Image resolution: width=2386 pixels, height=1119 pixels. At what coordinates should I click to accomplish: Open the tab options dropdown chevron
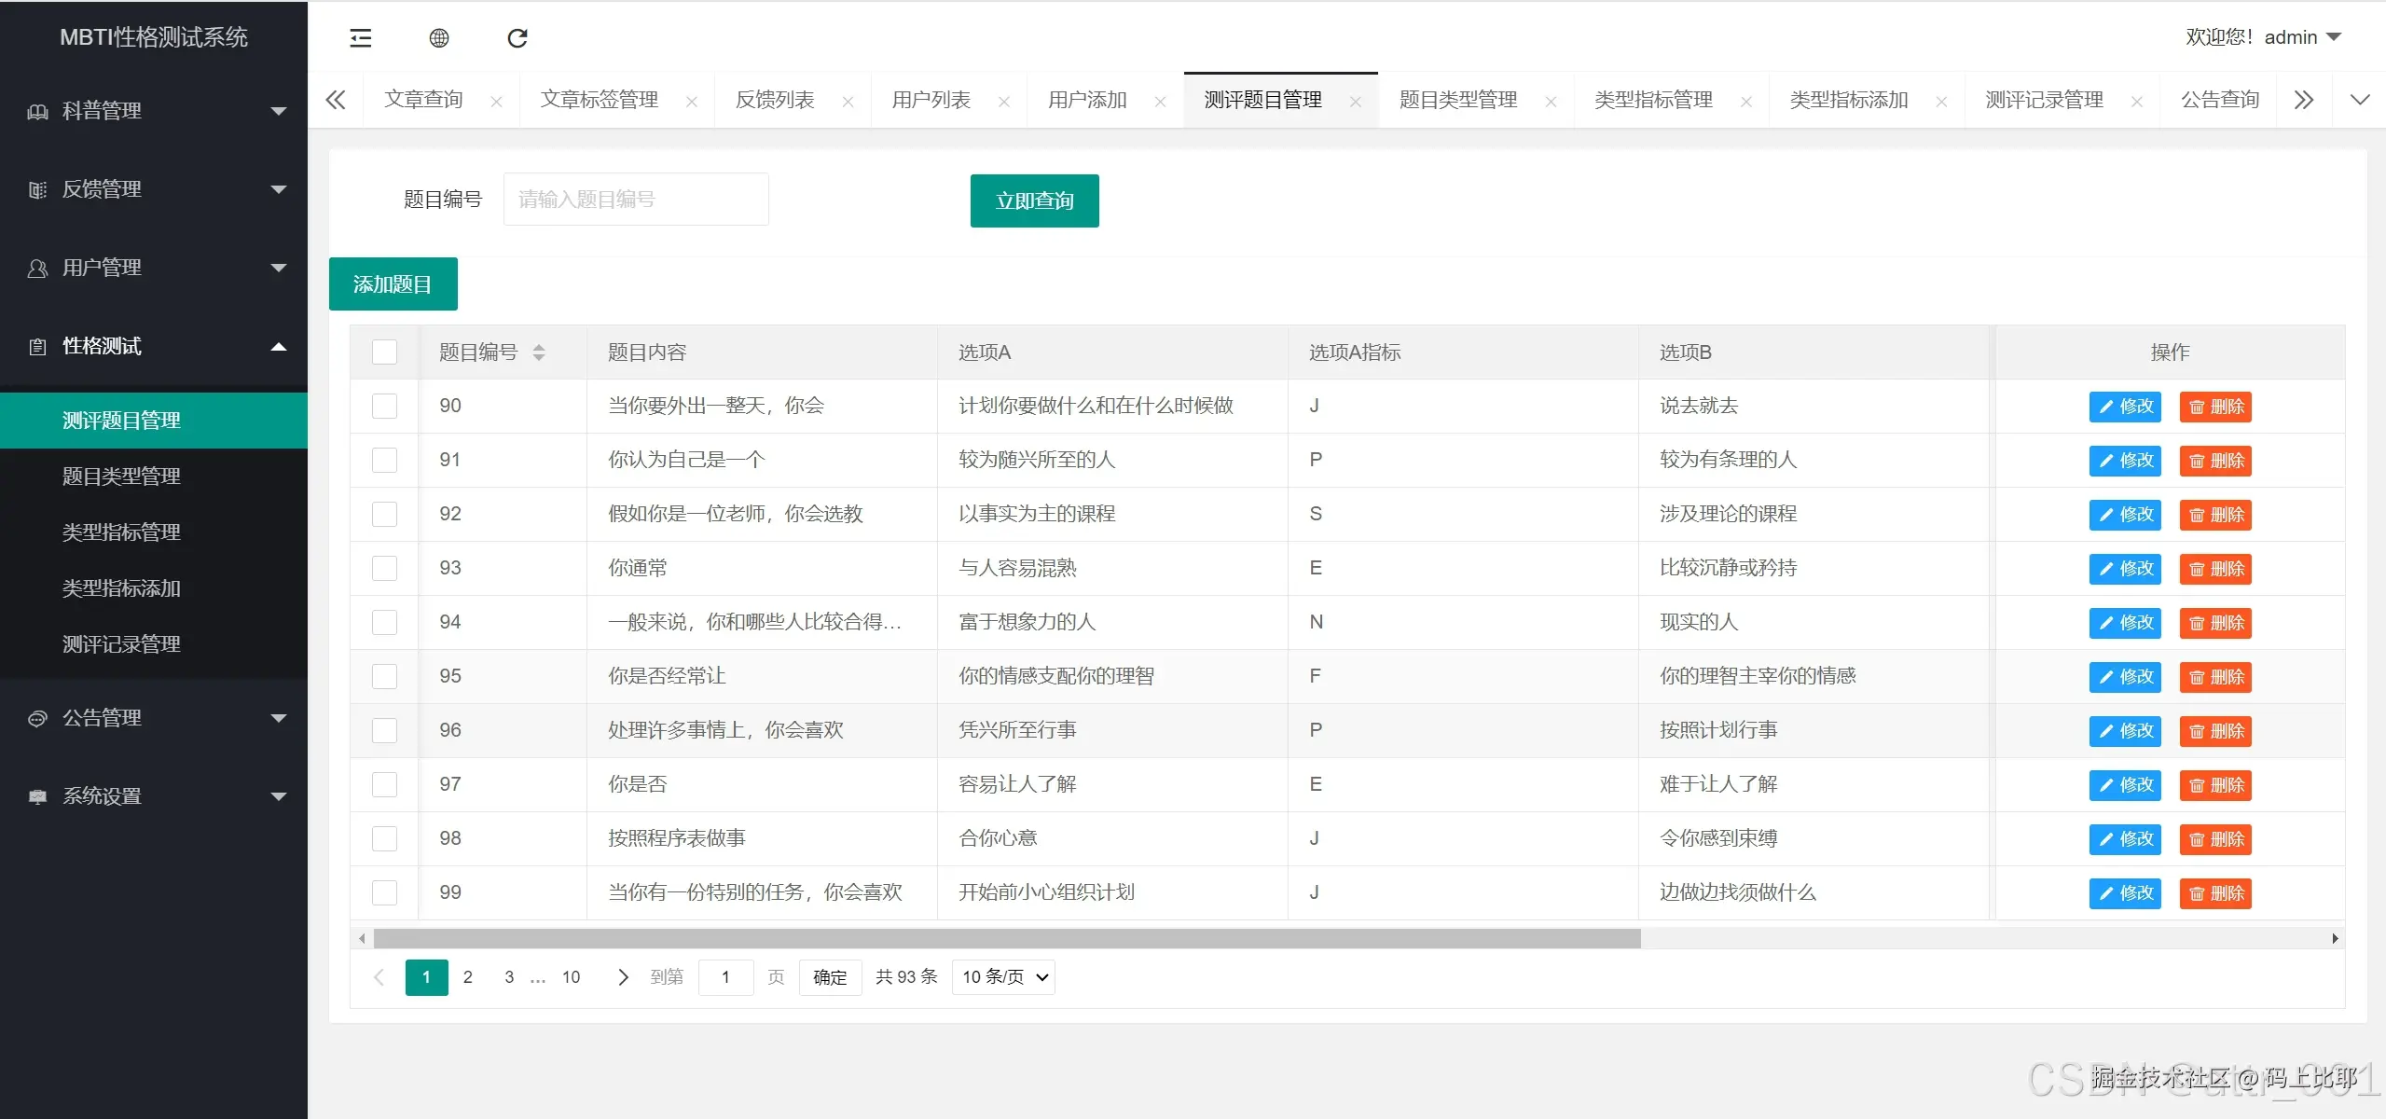click(2359, 100)
